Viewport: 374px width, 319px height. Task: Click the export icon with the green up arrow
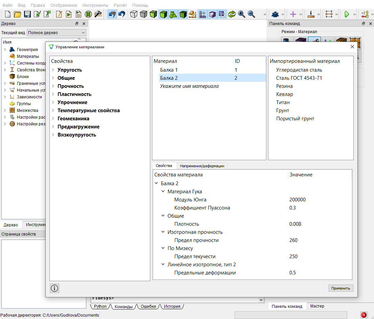click(x=47, y=14)
